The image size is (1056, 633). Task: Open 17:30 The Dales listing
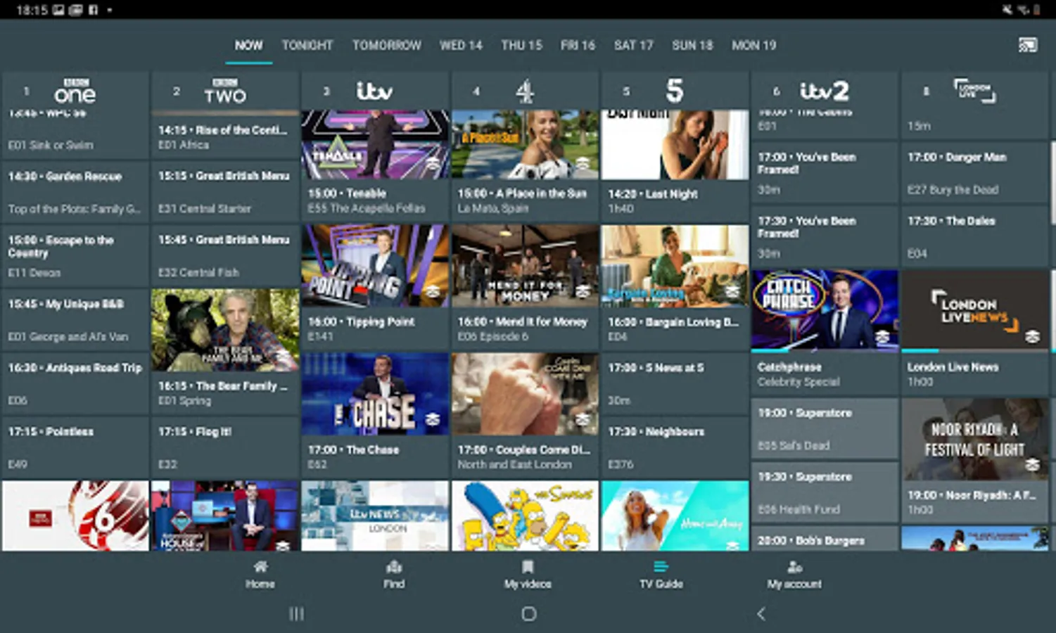974,237
